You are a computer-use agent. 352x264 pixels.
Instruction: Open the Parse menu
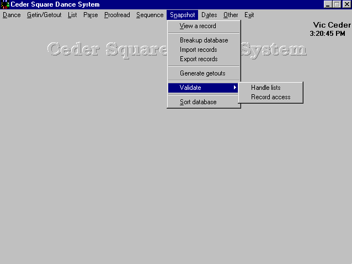pos(90,15)
